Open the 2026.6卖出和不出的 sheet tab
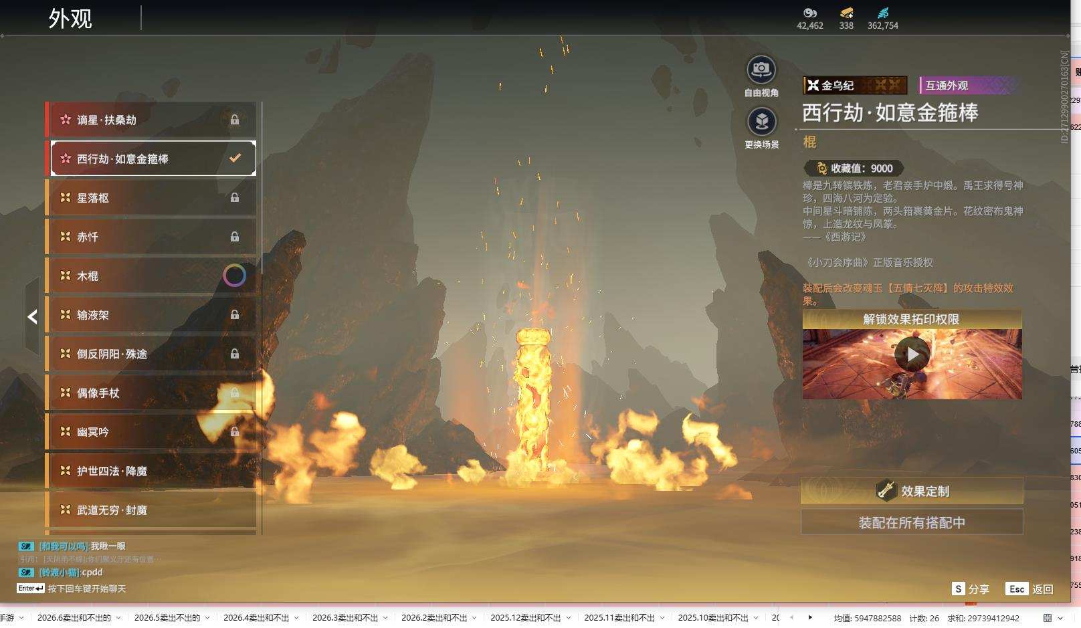Screen dimensions: 1081x628 pos(74,617)
